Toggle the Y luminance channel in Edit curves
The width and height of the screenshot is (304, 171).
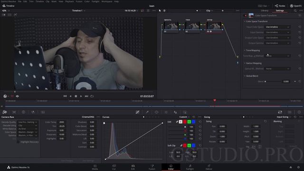click(x=180, y=122)
